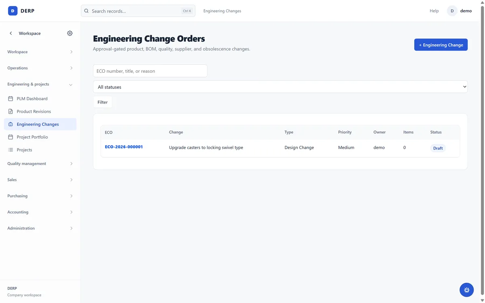485x303 pixels.
Task: Click the Company workspace footer text
Action: [24, 295]
